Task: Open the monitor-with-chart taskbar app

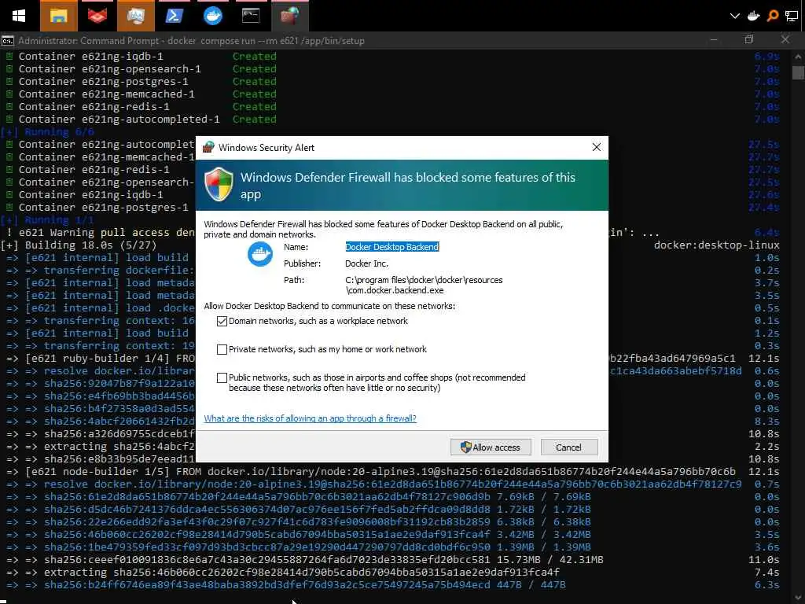Action: (135, 16)
